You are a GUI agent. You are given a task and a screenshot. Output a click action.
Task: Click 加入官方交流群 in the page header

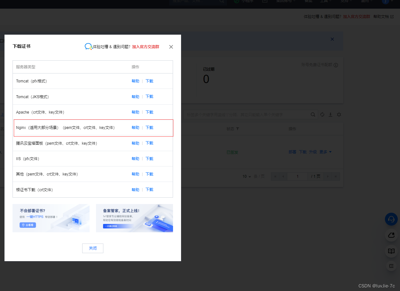point(357,17)
